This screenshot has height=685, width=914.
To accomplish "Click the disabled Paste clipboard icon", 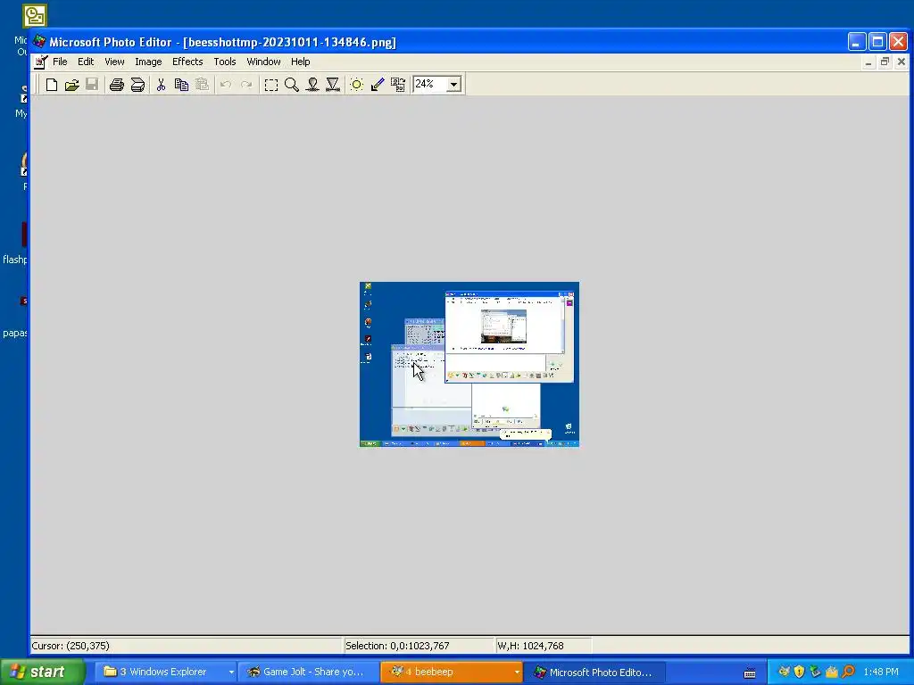I will 202,85.
